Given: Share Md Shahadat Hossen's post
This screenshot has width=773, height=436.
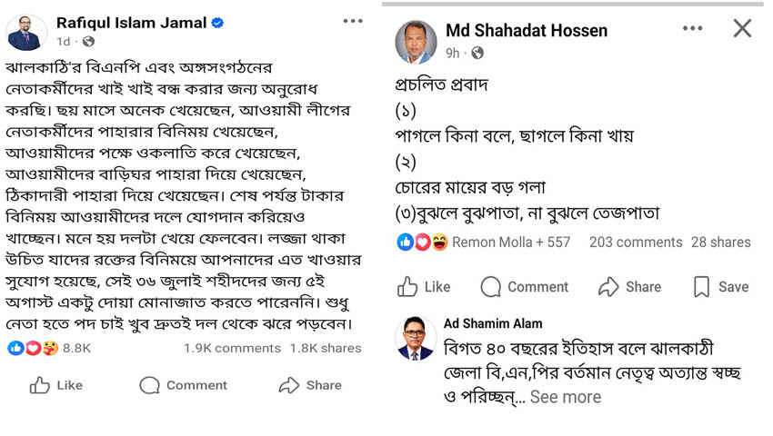Looking at the screenshot, I should [629, 287].
